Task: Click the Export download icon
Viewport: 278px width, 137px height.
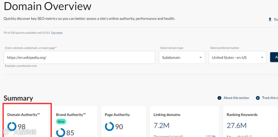Action: pyautogui.click(x=270, y=19)
